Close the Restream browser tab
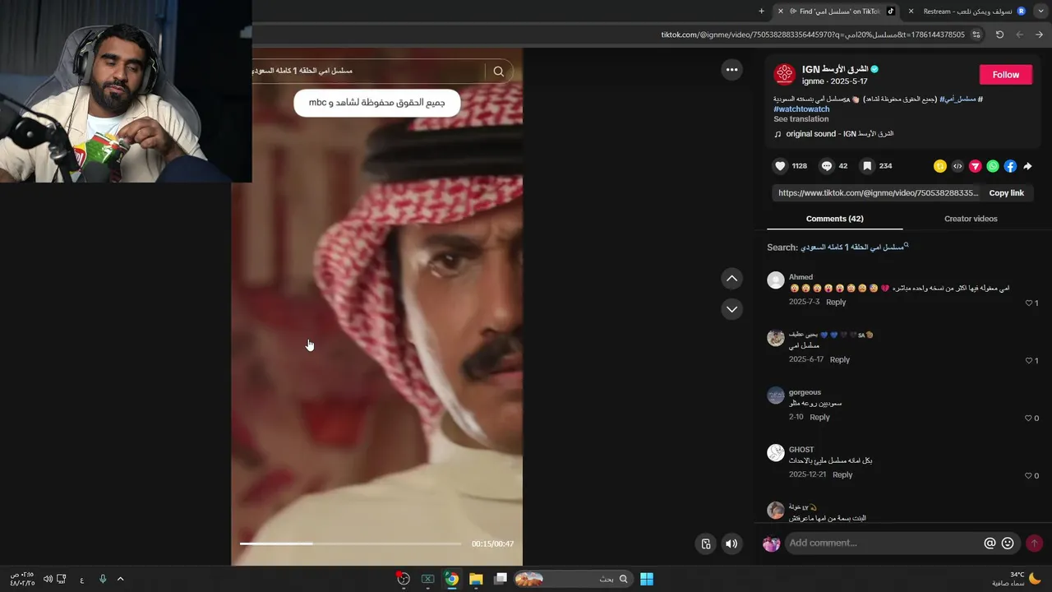Image resolution: width=1052 pixels, height=592 pixels. (x=911, y=12)
